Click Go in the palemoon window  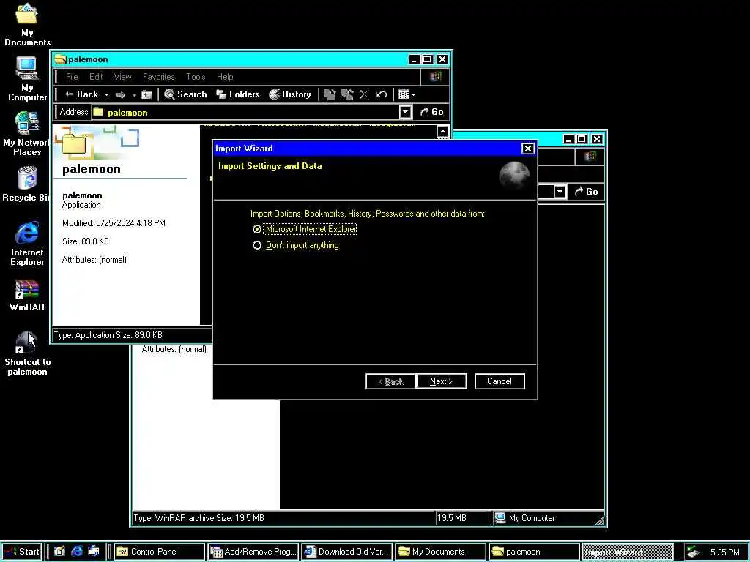(x=431, y=112)
